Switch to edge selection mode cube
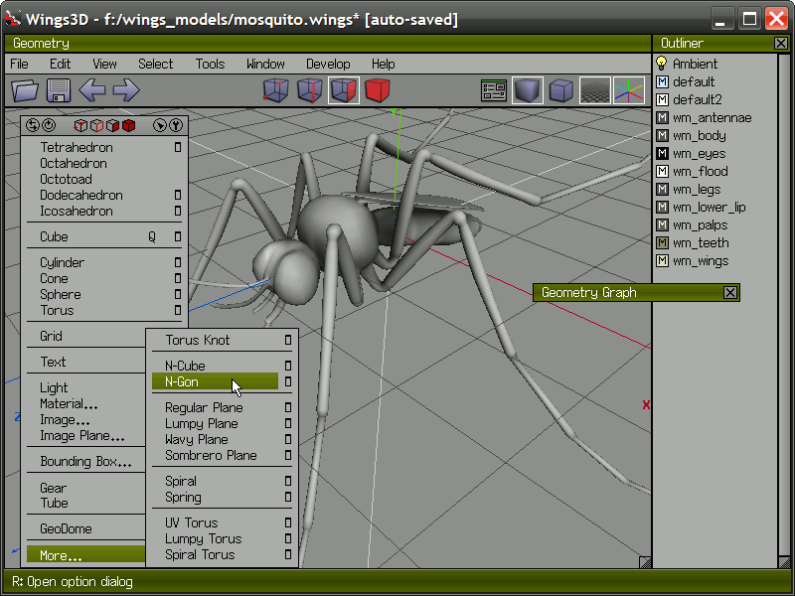The image size is (795, 596). tap(309, 90)
